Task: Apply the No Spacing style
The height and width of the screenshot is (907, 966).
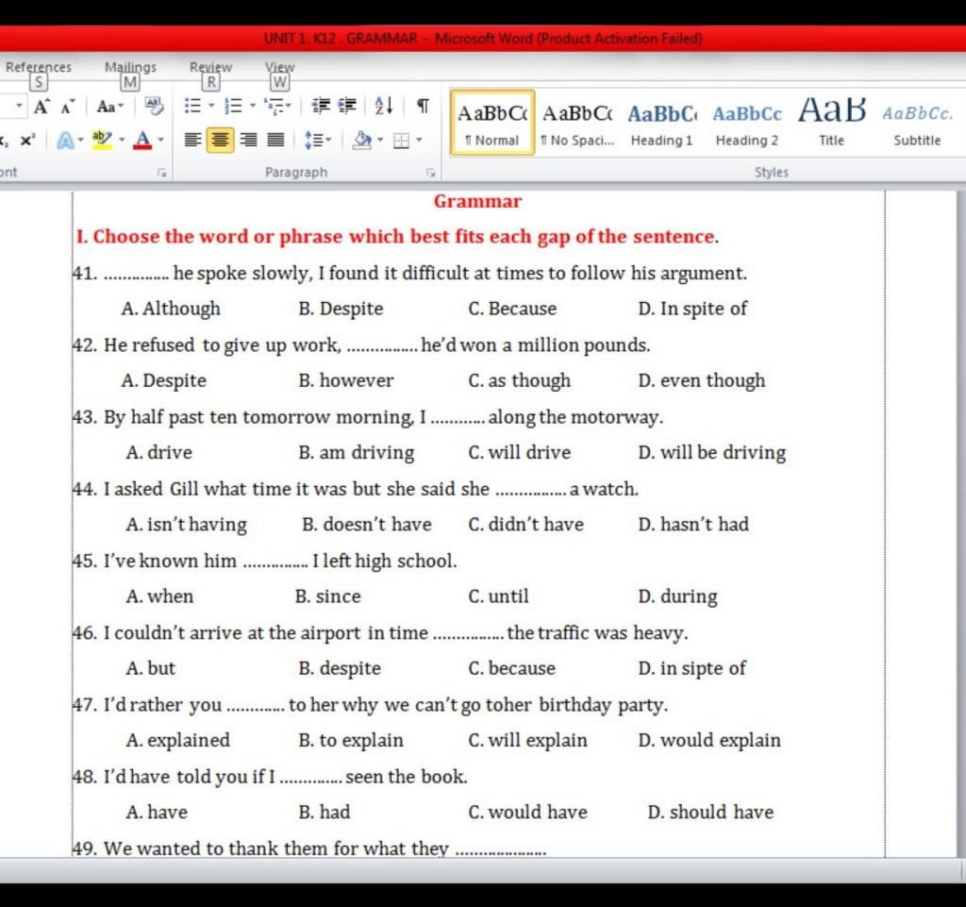Action: pyautogui.click(x=577, y=122)
